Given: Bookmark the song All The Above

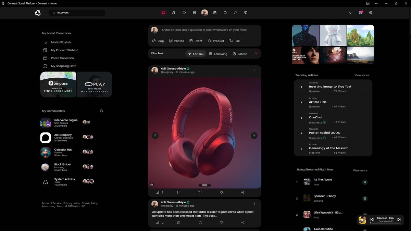Looking at the screenshot, I should point(365,182).
